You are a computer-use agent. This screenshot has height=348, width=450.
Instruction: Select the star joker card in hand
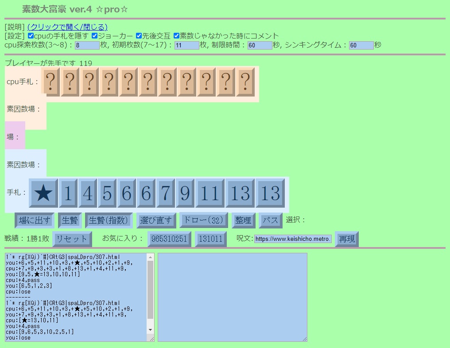(43, 193)
